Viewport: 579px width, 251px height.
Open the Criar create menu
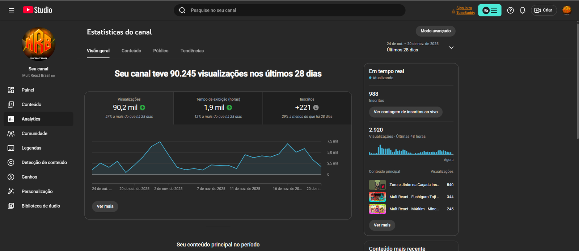(x=544, y=10)
